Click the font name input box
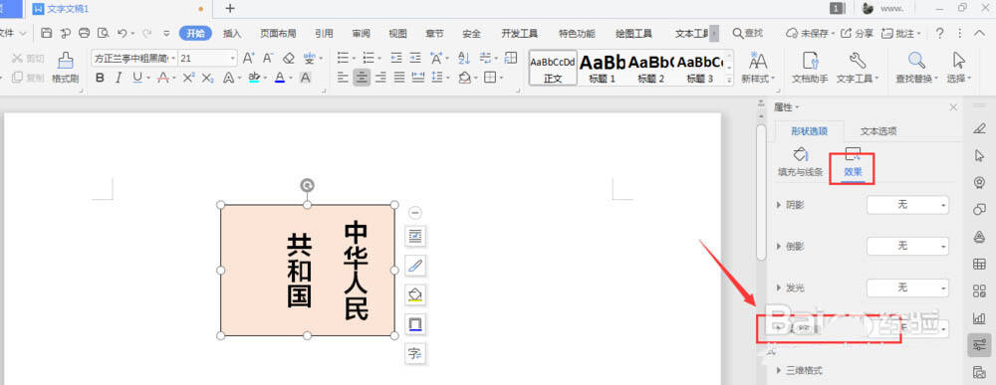Image resolution: width=996 pixels, height=385 pixels. pos(130,59)
